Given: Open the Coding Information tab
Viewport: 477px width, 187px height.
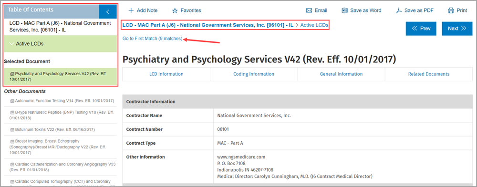Looking at the screenshot, I should pos(254,74).
